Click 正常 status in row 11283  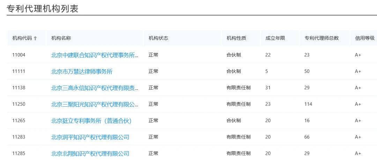point(153,137)
